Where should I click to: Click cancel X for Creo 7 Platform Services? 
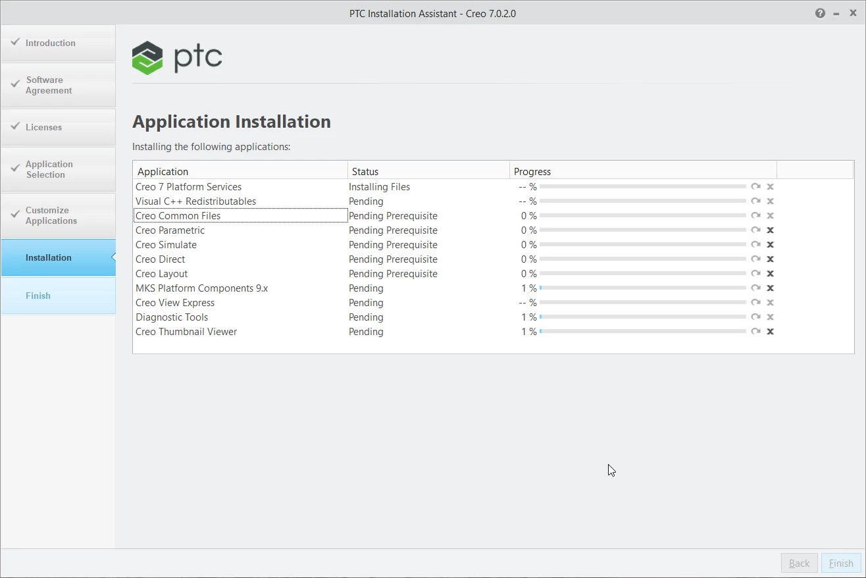coord(770,187)
